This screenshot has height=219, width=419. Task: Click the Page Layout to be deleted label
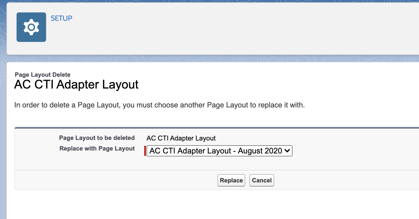tap(97, 138)
